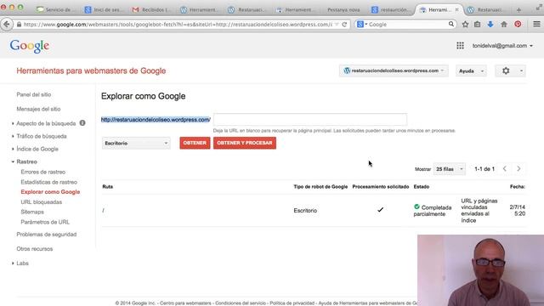Screen dimensions: 544x306
Task: Click the search magnifier icon in the search box
Action: (451, 24)
